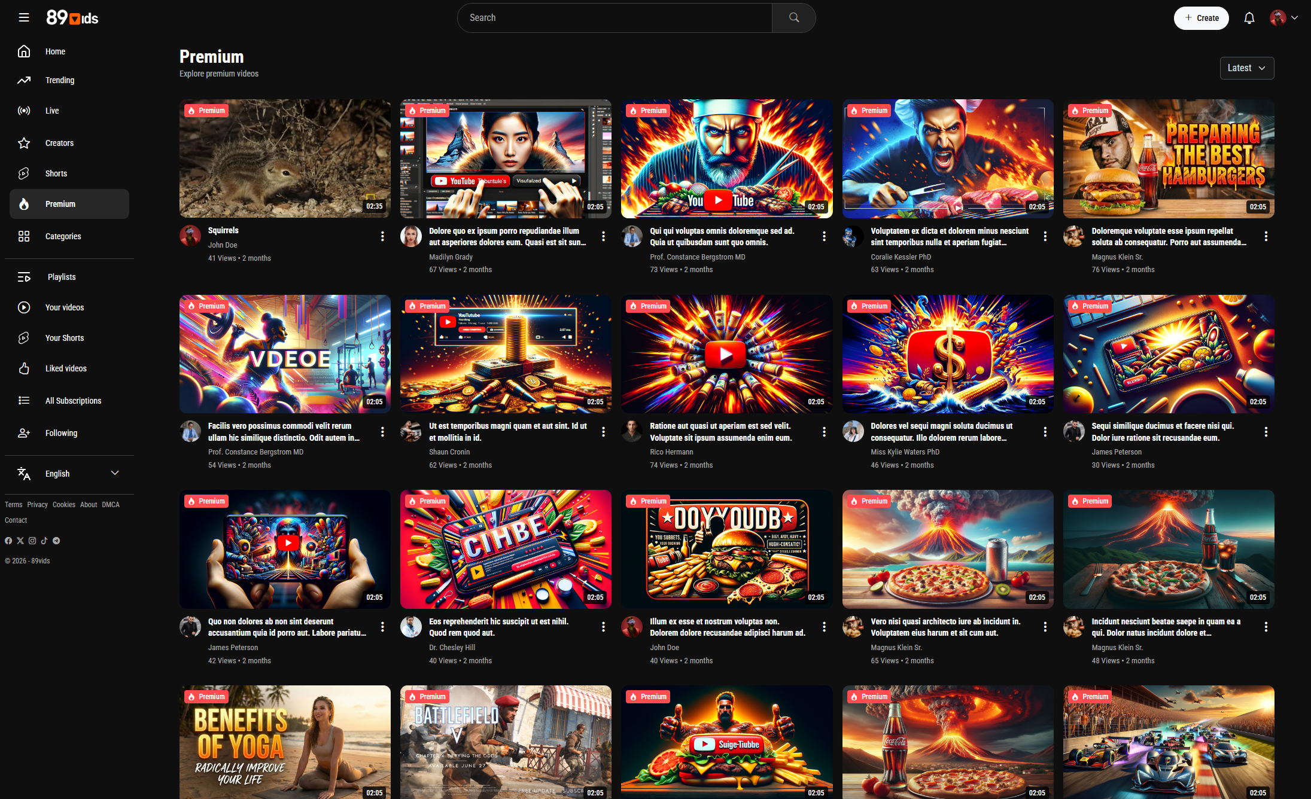This screenshot has height=799, width=1311.
Task: Select Liked videos in the sidebar
Action: coord(66,368)
